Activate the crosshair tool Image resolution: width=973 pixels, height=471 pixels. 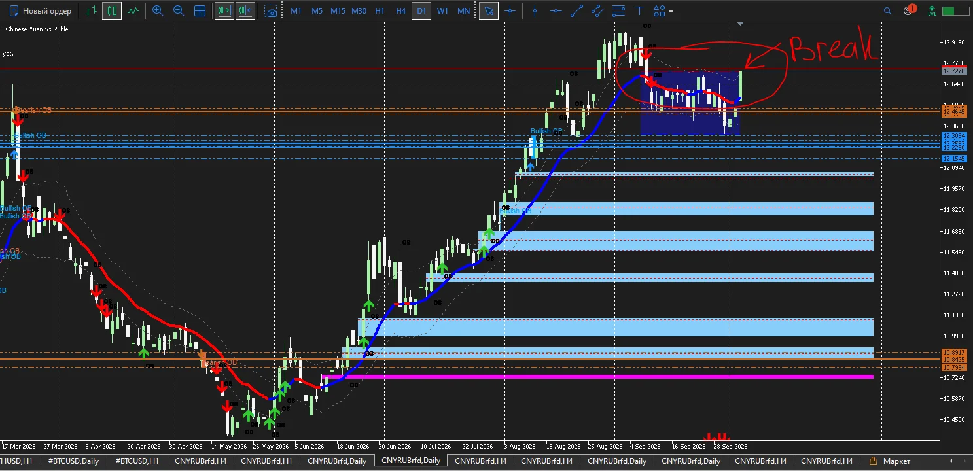click(x=510, y=11)
